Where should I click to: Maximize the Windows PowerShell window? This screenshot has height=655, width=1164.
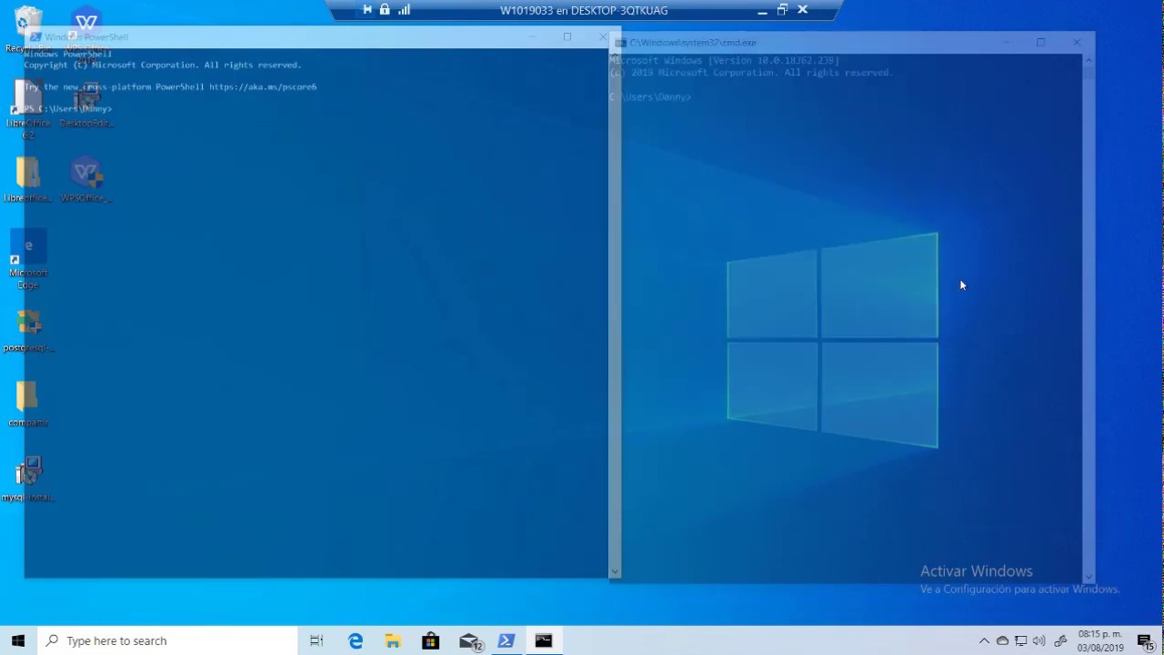pos(567,36)
